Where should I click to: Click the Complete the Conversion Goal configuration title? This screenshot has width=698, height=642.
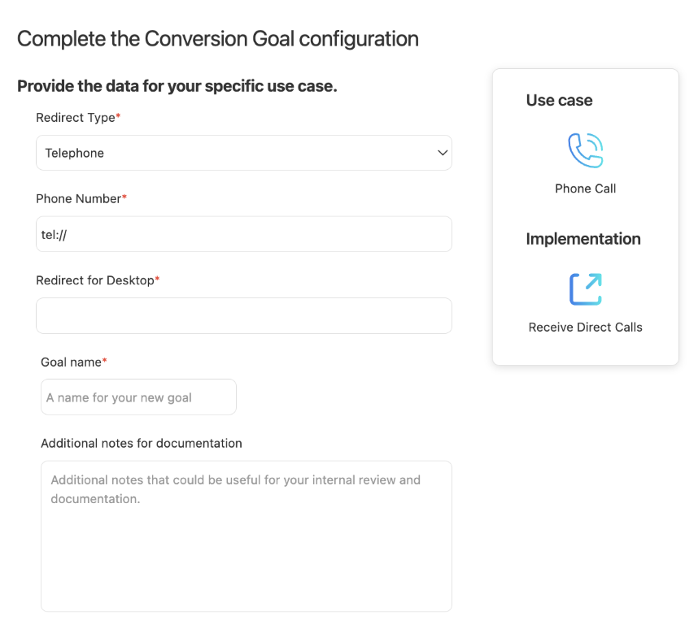tap(218, 38)
